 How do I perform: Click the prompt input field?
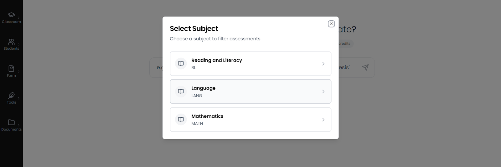[156, 67]
